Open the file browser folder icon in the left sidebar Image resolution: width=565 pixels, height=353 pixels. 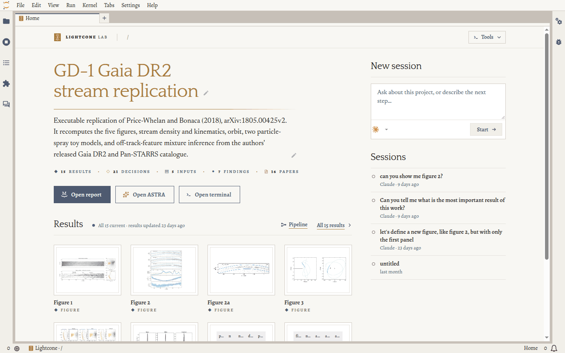click(x=6, y=21)
